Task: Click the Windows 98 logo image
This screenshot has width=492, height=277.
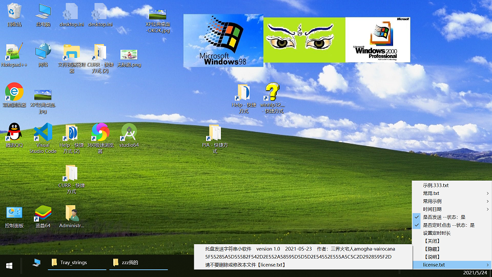Action: tap(223, 40)
